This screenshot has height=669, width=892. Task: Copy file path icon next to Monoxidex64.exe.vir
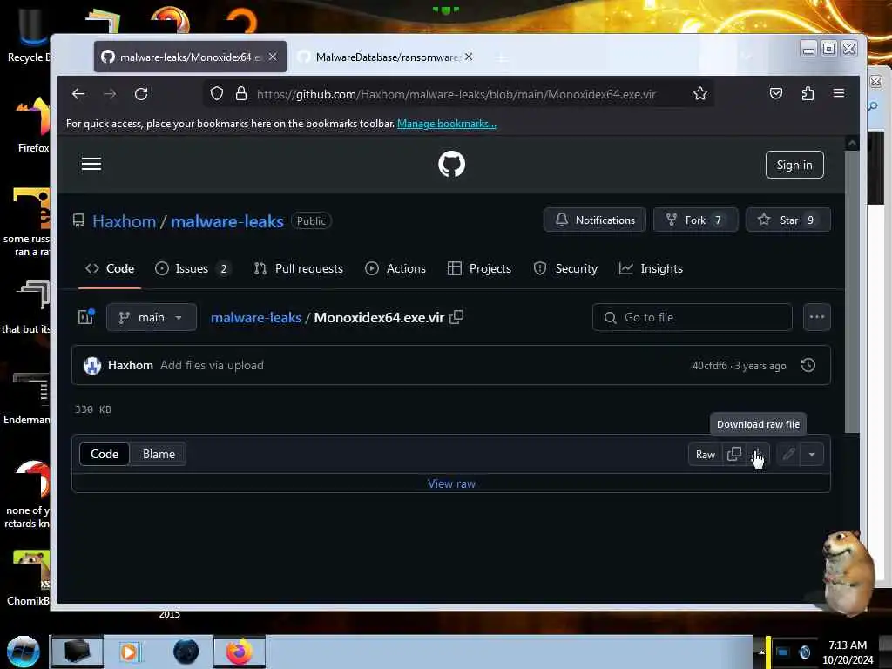tap(456, 317)
